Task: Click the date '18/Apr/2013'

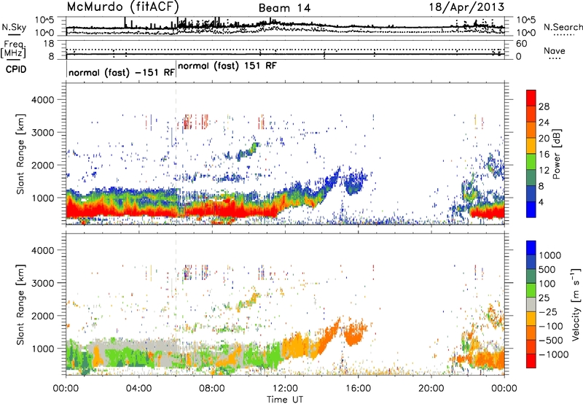Action: coord(466,7)
